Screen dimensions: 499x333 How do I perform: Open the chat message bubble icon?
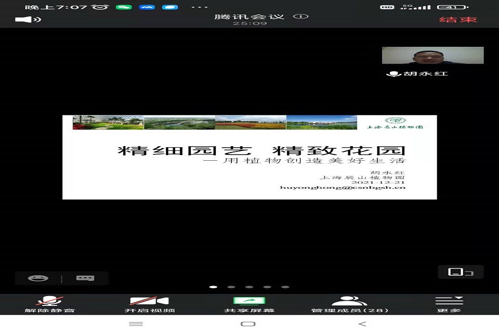[85, 278]
